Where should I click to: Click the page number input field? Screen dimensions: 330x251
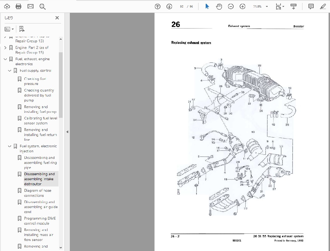(x=182, y=6)
